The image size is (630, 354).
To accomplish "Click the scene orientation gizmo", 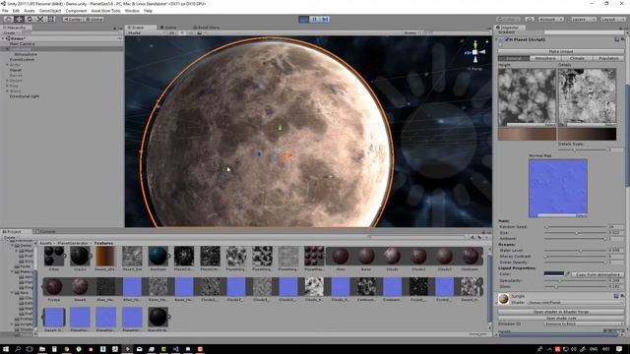I will pyautogui.click(x=474, y=52).
